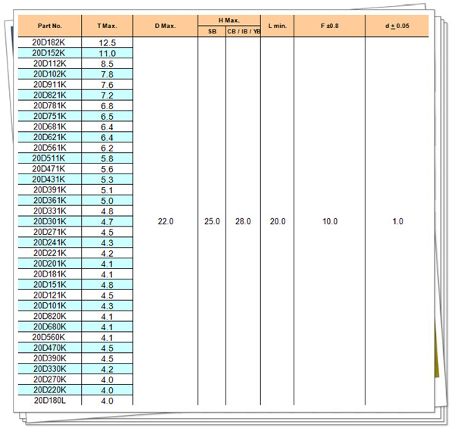The image size is (454, 428).
Task: Select part number 20D621K
Action: coord(50,137)
